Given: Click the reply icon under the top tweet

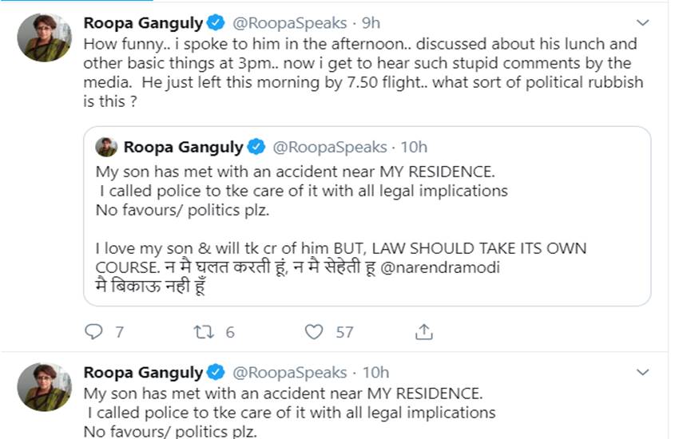Looking at the screenshot, I should 94,331.
